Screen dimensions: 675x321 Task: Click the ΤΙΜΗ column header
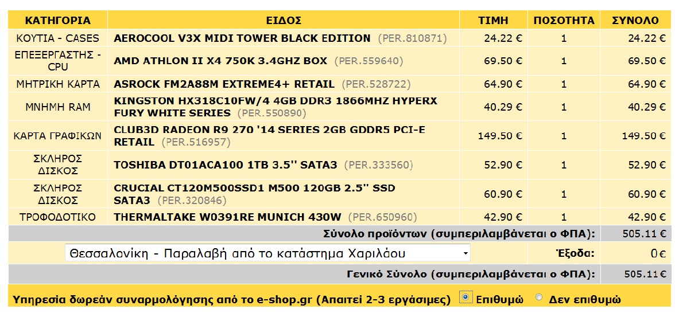494,20
